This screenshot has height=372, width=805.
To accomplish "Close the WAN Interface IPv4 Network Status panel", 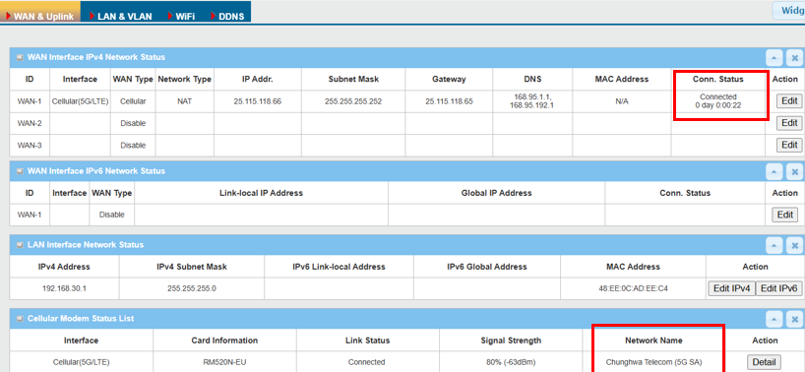I will point(794,57).
